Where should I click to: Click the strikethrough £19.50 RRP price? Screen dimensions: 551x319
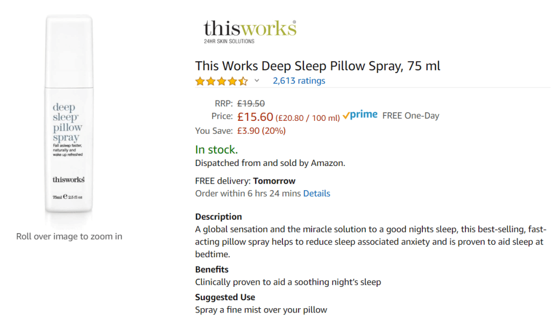coord(250,103)
